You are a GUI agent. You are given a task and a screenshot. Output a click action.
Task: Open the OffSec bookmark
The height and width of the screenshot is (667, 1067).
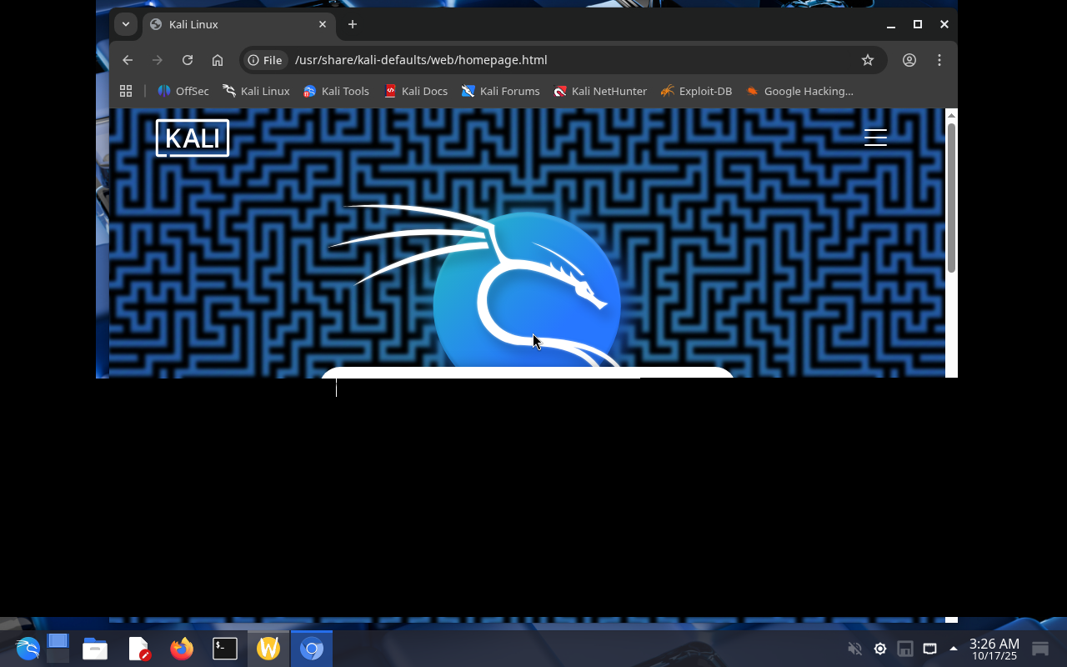(x=183, y=91)
